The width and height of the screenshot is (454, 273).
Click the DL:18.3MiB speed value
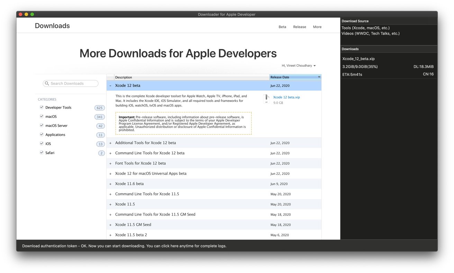tap(424, 66)
